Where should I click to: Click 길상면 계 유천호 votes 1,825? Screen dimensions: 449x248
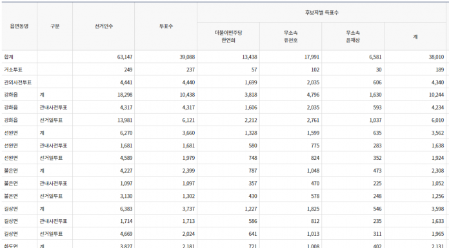point(314,209)
